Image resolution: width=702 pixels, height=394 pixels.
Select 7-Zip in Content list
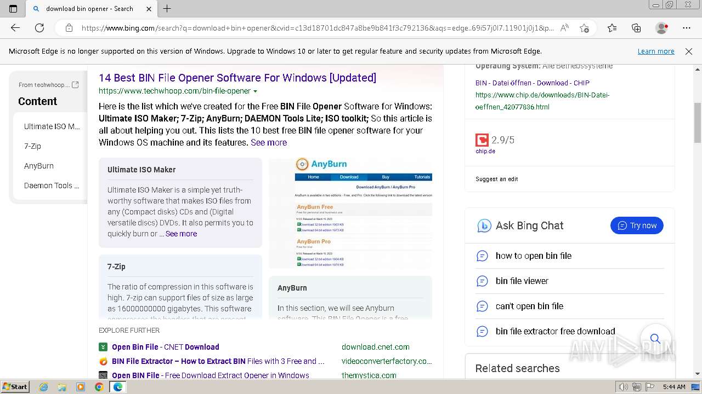tap(32, 146)
